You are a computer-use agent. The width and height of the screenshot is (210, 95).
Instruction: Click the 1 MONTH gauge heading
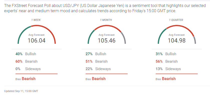(106, 20)
